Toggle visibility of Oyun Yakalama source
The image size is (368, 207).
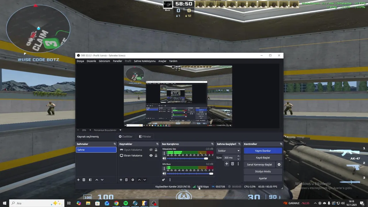pyautogui.click(x=151, y=150)
